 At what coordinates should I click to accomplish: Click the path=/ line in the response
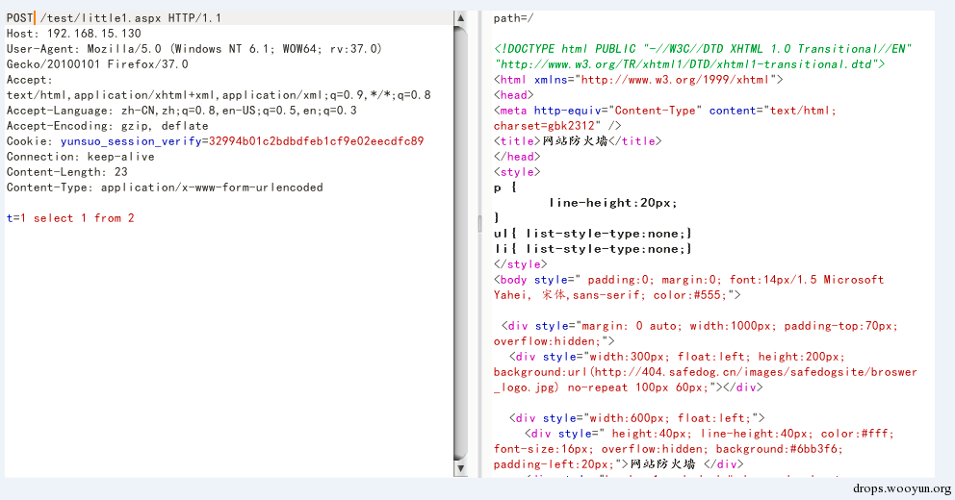point(513,18)
